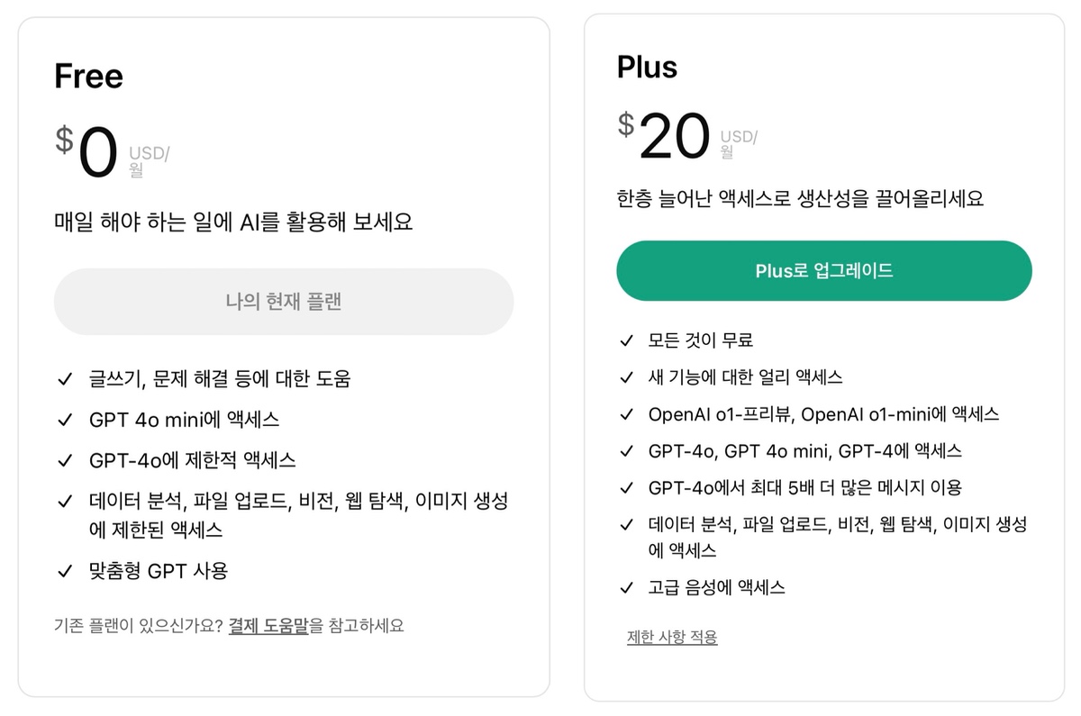This screenshot has width=1081, height=716.
Task: Click checkmark next to 고급 음성에 액세스
Action: click(626, 588)
